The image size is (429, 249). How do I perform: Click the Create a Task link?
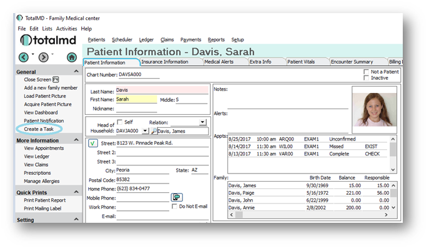(39, 129)
